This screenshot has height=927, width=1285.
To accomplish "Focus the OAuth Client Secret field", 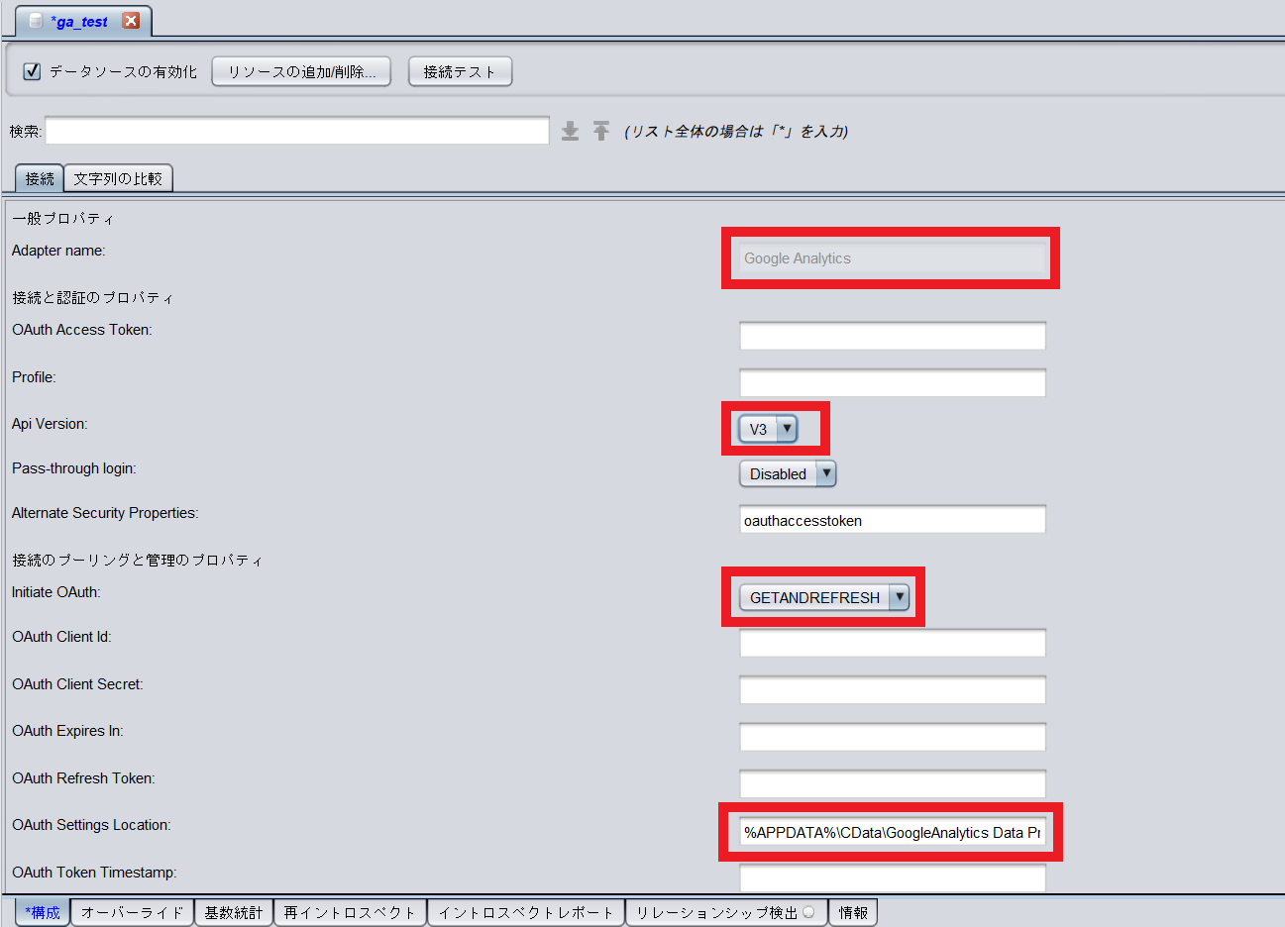I will coord(893,690).
